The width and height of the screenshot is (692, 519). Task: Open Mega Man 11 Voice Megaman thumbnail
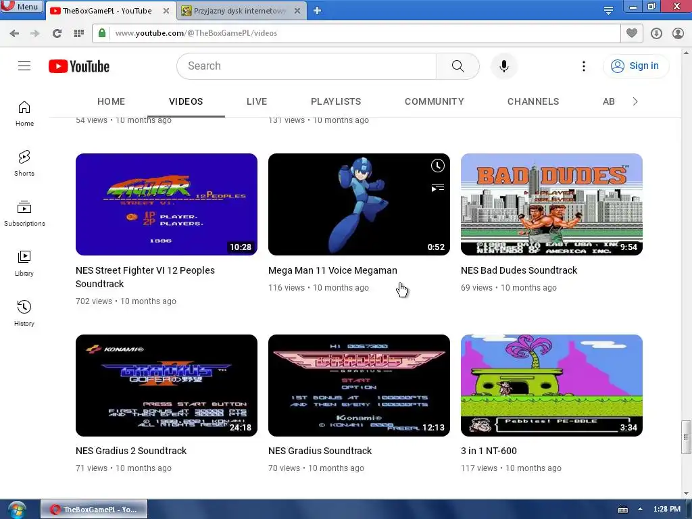(359, 204)
